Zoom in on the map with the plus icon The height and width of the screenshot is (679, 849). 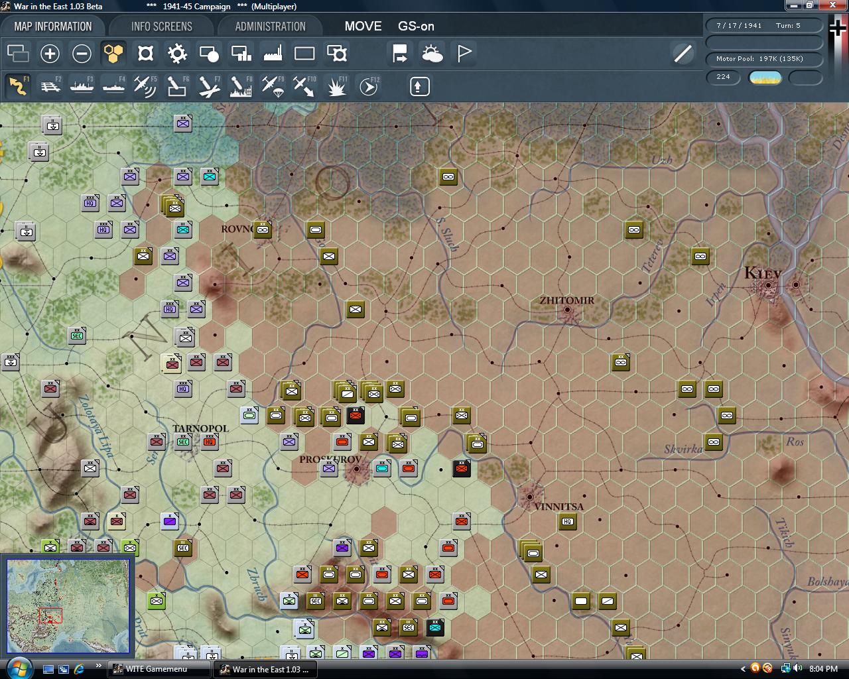(50, 53)
